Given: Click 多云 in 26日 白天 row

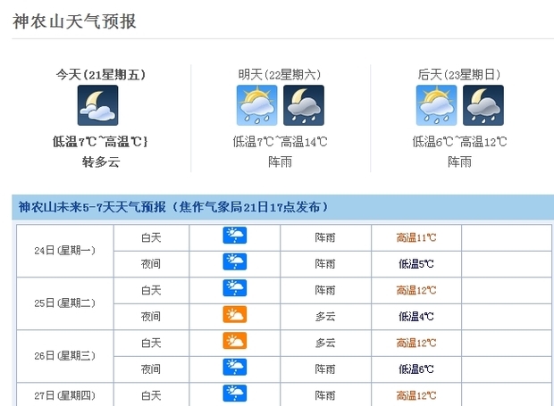Looking at the screenshot, I should point(325,343).
